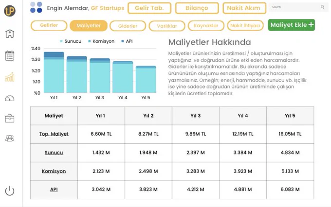Image resolution: width=331 pixels, height=207 pixels.
Task: Click the Yıl 2 chart bar
Action: [x=77, y=74]
